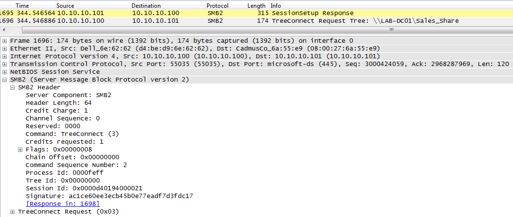This screenshot has width=513, height=217.
Task: Select the Session Id field line
Action: point(84,188)
